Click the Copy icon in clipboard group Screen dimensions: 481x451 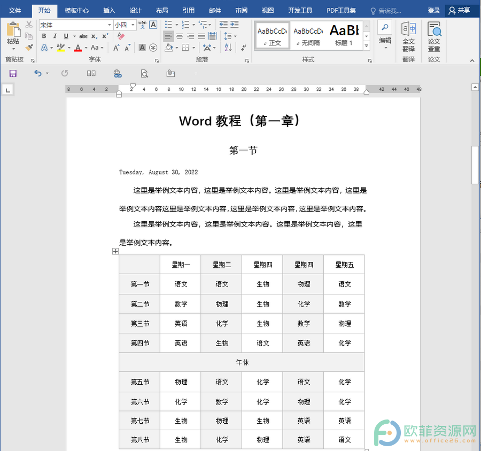(29, 36)
